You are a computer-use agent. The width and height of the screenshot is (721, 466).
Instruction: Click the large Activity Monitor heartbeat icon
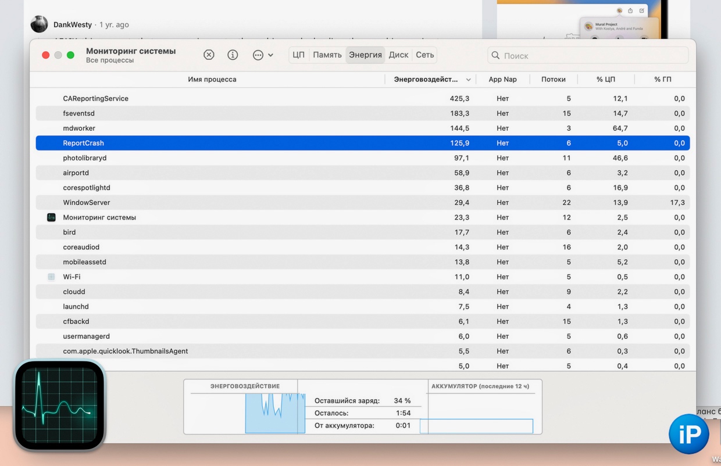click(59, 406)
